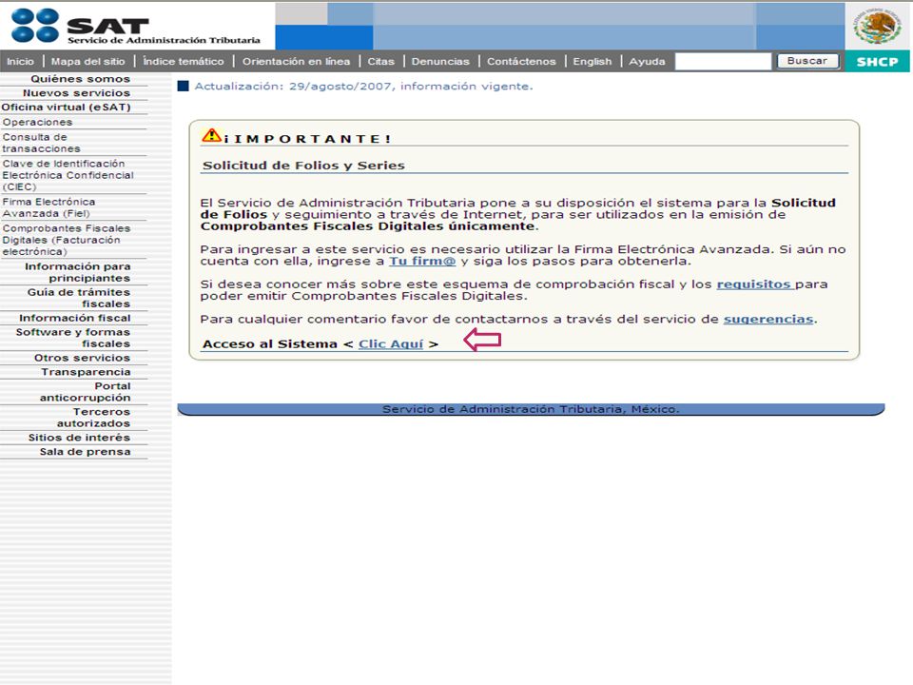Open the SHCP logo link
This screenshot has width=913, height=685.
[x=877, y=62]
